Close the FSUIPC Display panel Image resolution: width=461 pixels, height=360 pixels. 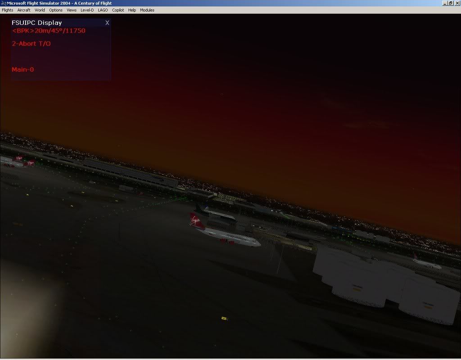coord(107,22)
